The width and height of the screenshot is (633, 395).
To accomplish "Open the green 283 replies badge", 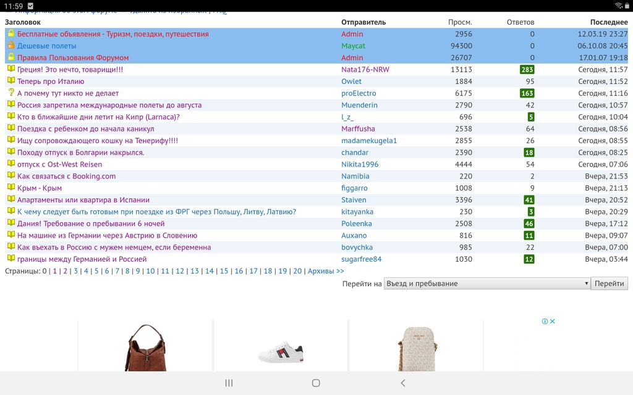I will pyautogui.click(x=527, y=70).
